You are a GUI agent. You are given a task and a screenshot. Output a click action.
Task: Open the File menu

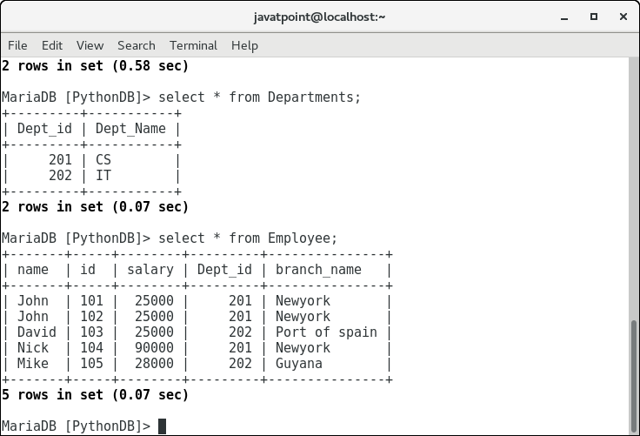click(17, 45)
